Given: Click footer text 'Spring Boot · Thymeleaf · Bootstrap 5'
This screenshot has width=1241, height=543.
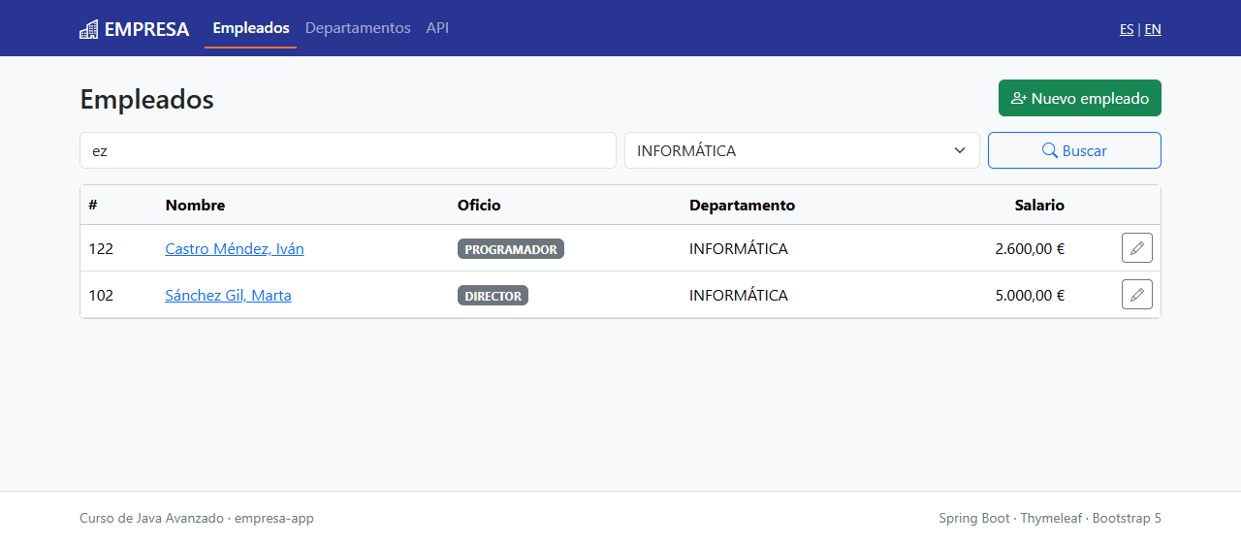Looking at the screenshot, I should click(1050, 518).
